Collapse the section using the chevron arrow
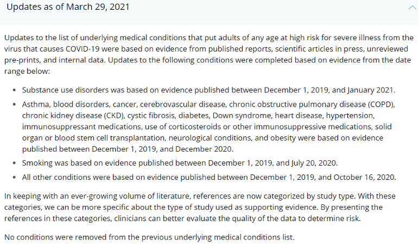The width and height of the screenshot is (419, 251). tap(411, 8)
